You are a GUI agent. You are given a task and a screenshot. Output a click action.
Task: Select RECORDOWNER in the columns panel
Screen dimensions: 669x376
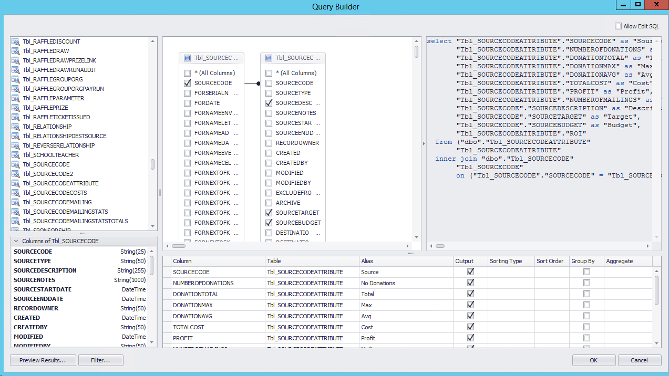coord(36,308)
